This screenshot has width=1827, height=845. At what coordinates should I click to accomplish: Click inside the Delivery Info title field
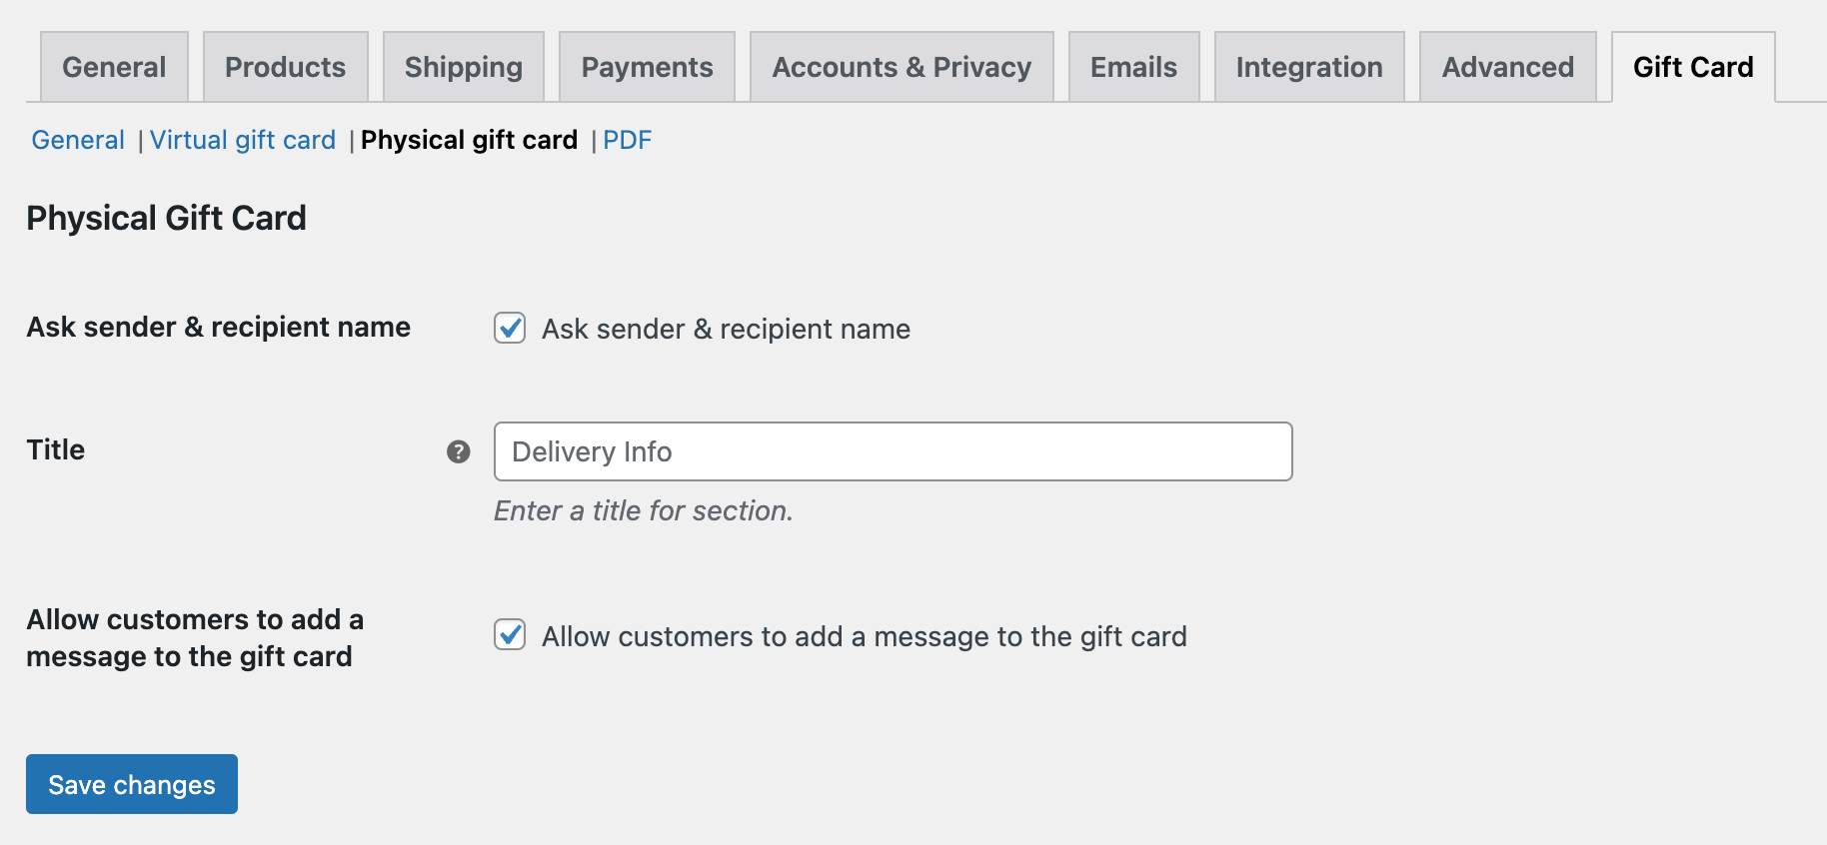point(893,451)
